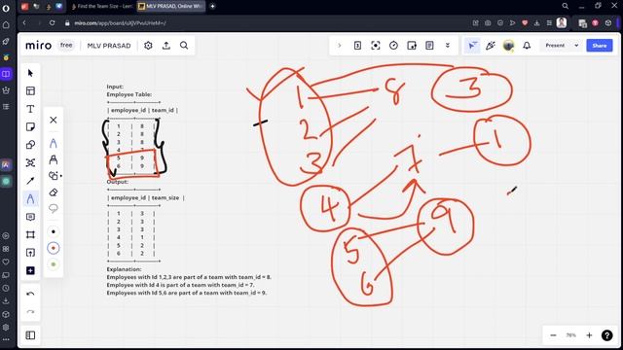Search the board

click(184, 46)
